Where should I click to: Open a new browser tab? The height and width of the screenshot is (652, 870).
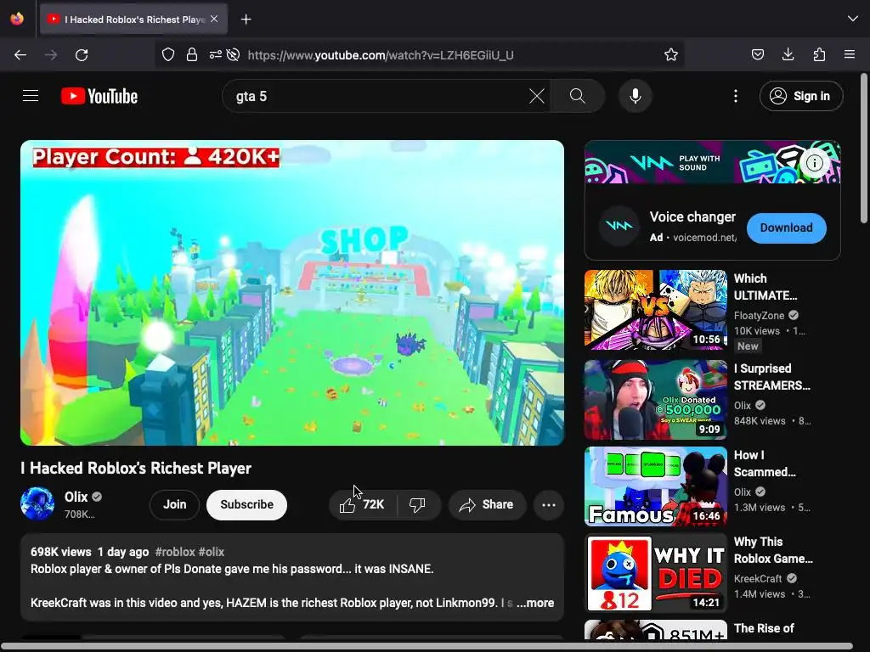246,20
